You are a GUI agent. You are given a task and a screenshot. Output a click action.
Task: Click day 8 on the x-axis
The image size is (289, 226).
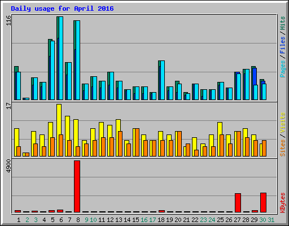click(78, 220)
